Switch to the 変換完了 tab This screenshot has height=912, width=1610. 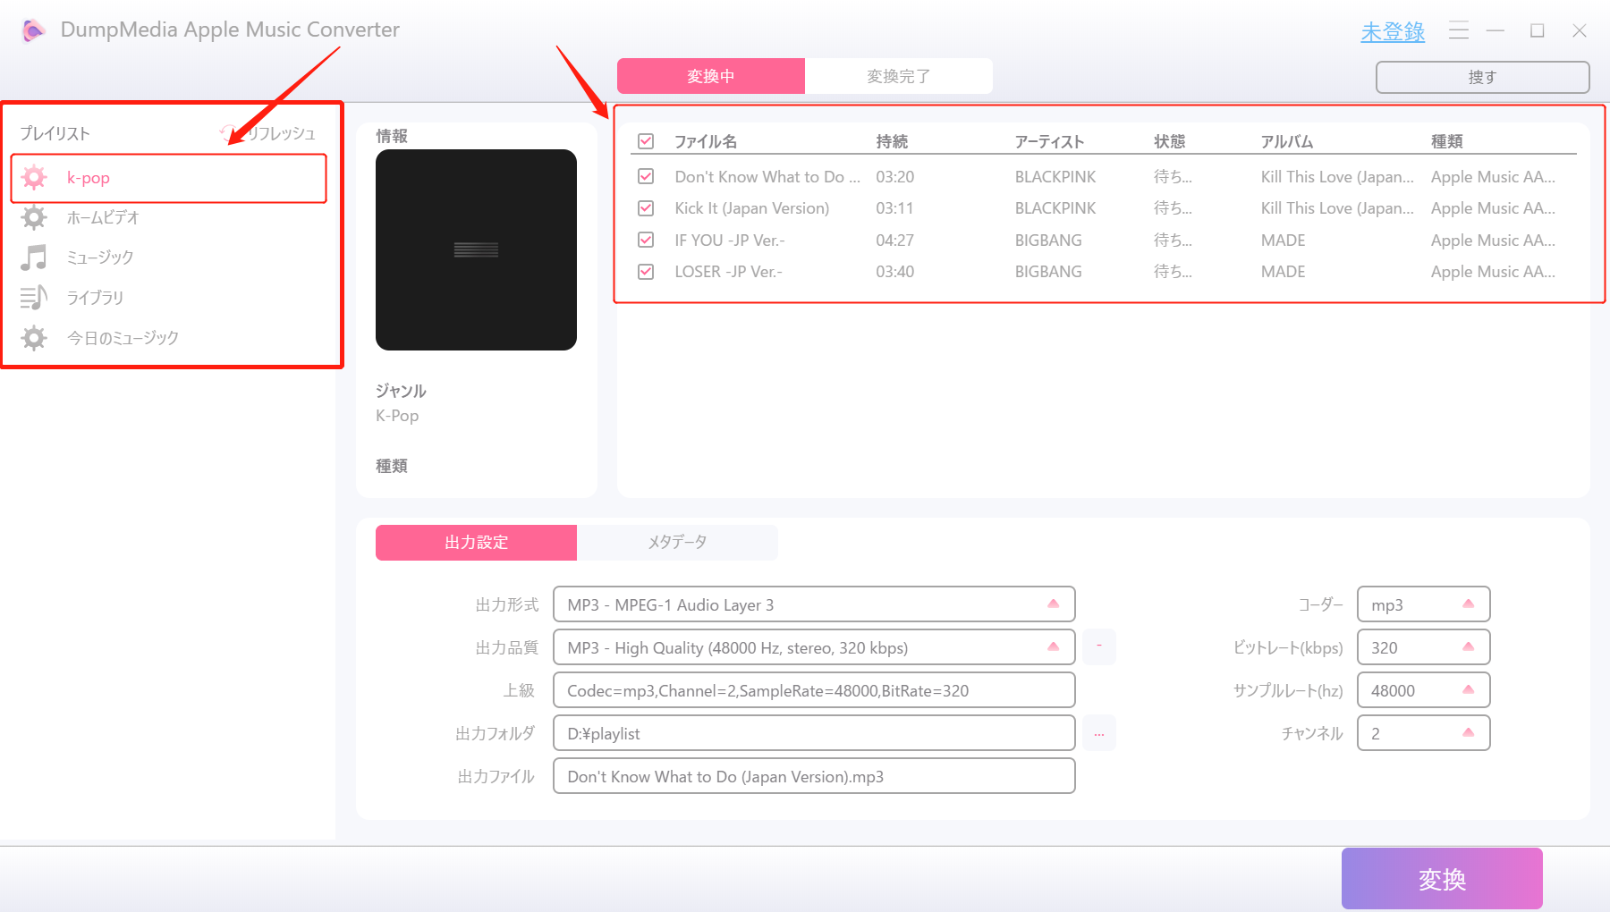point(899,76)
